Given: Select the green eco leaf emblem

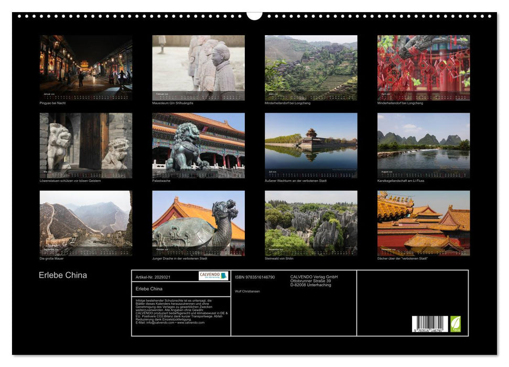Looking at the screenshot, I should tap(457, 323).
